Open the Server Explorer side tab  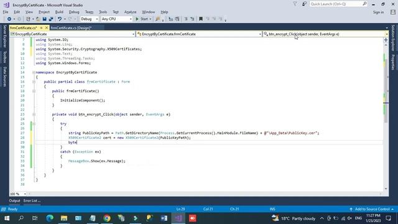click(4, 36)
